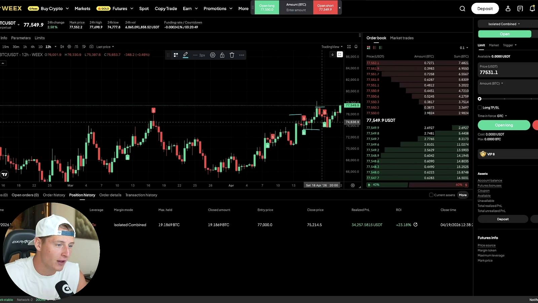Open the Copy Trade link

coord(166,8)
